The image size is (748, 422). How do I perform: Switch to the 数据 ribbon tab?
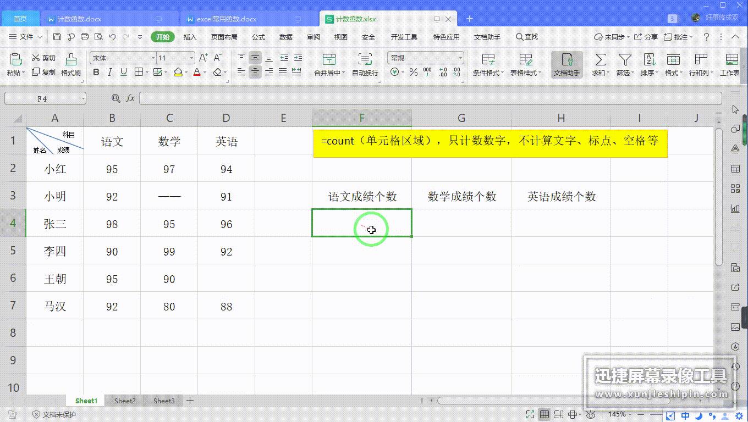[x=286, y=37]
